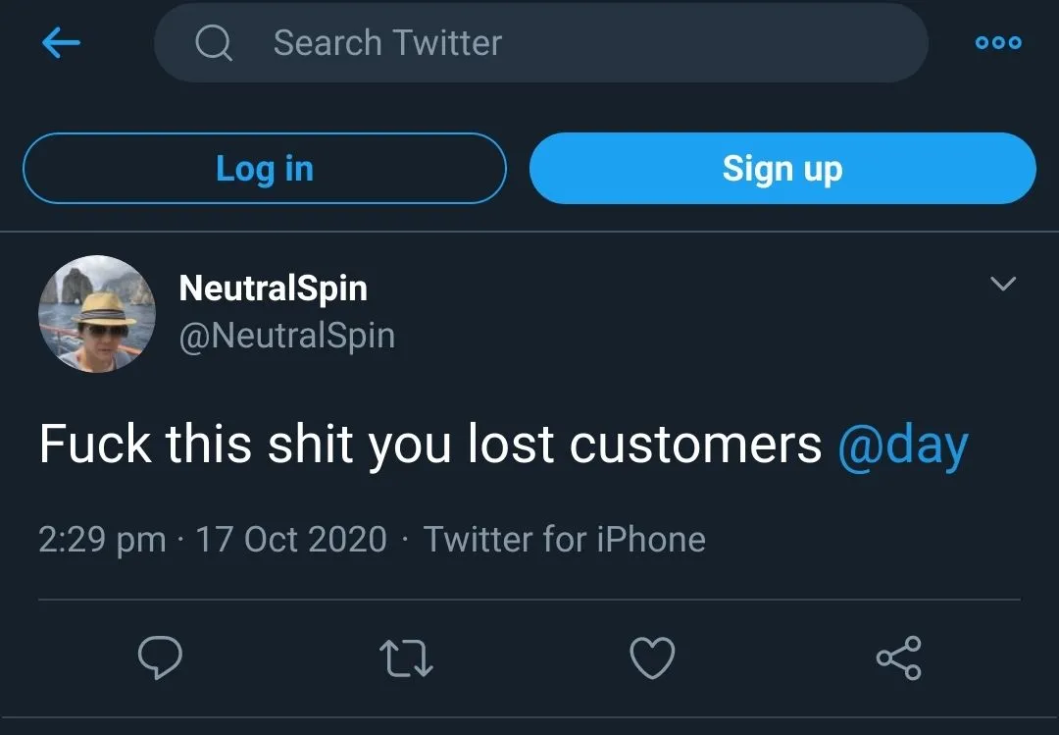Click the word customers in the tweet
The width and height of the screenshot is (1059, 735).
tap(695, 445)
